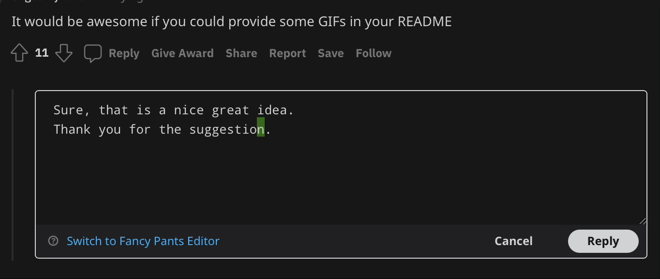Submit with the gray Reply button
The width and height of the screenshot is (660, 279).
click(603, 241)
